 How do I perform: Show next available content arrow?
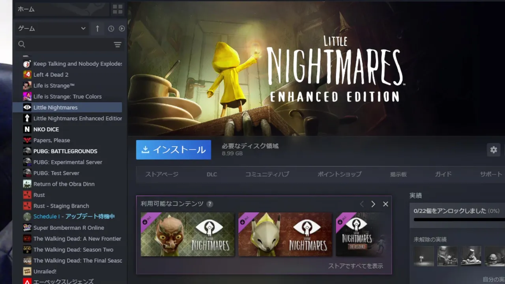(x=373, y=204)
